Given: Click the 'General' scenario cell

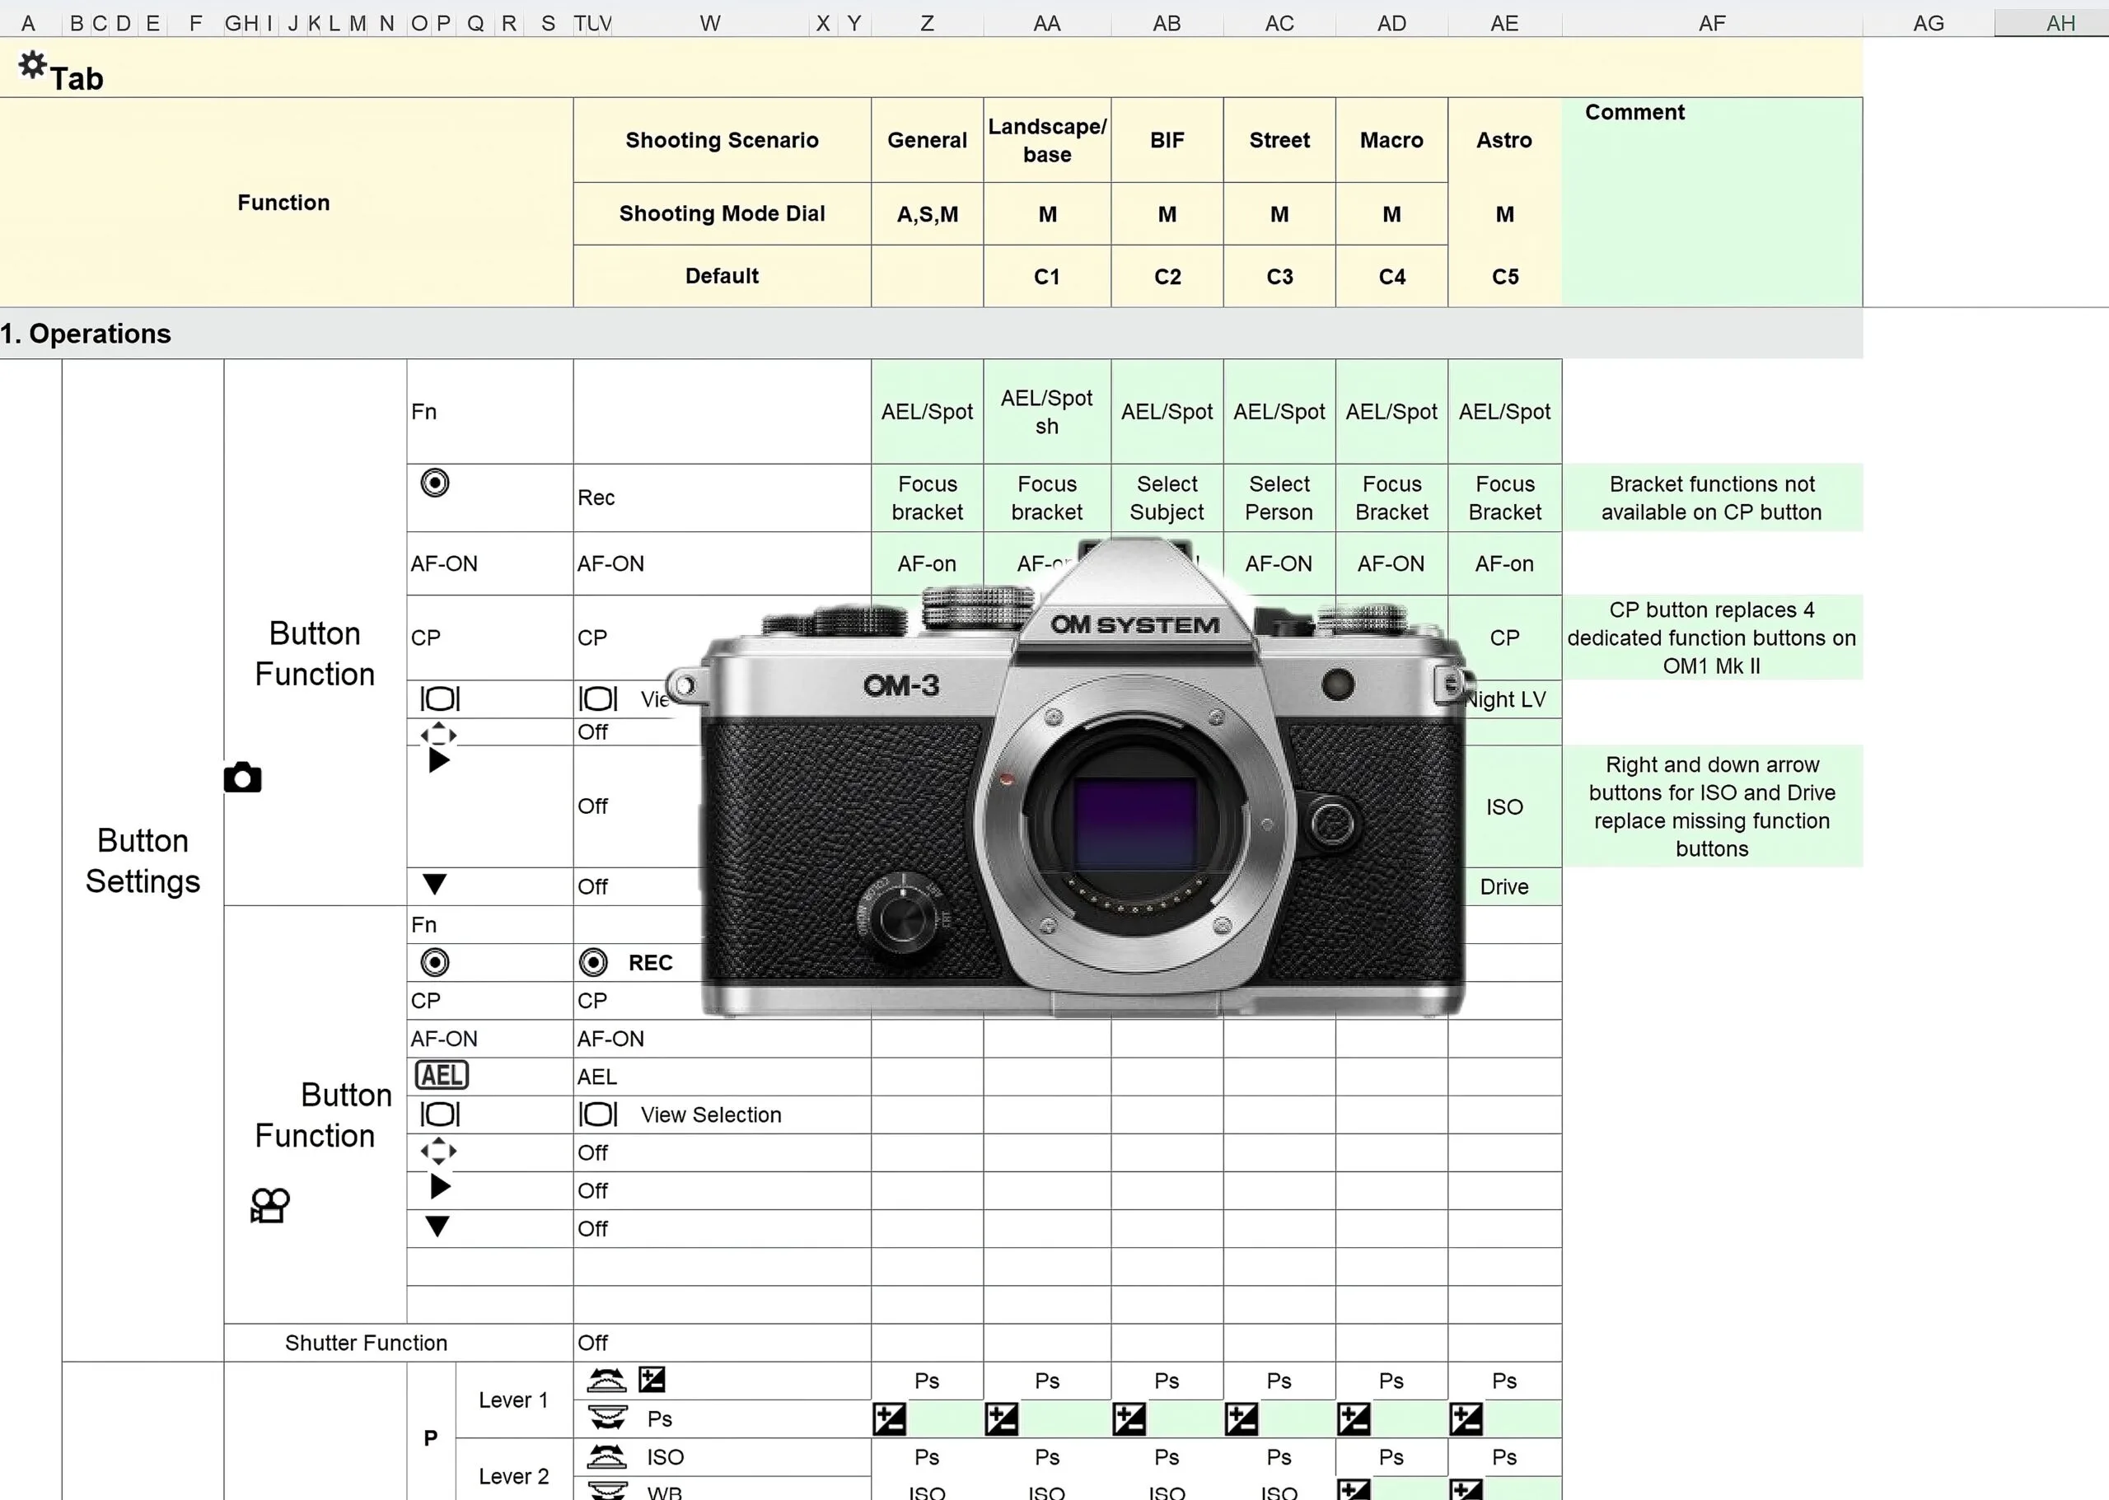Looking at the screenshot, I should (x=928, y=139).
